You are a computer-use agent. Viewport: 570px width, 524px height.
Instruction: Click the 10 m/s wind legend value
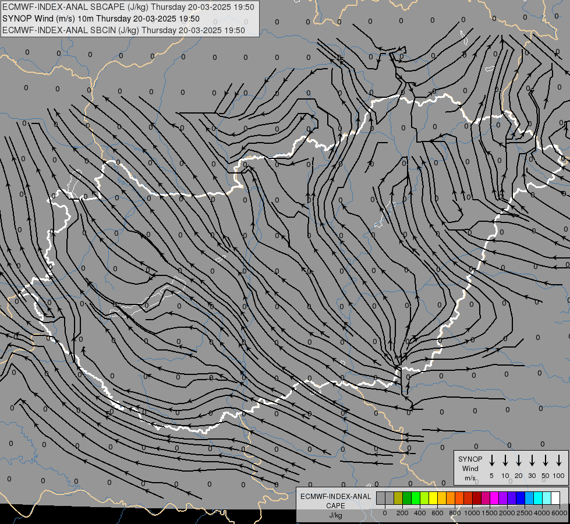[505, 476]
